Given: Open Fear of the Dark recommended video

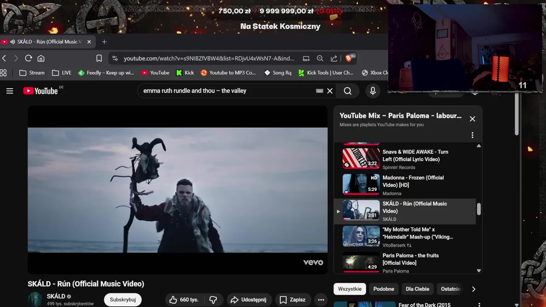Looking at the screenshot, I should coord(424,305).
